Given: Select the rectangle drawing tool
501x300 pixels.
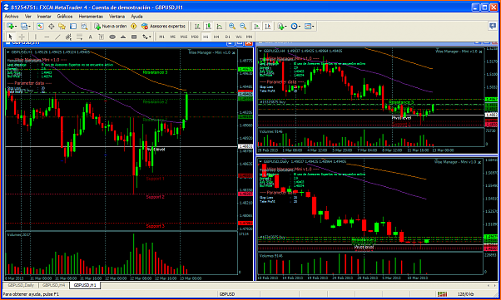Looking at the screenshot, I should tap(134, 37).
